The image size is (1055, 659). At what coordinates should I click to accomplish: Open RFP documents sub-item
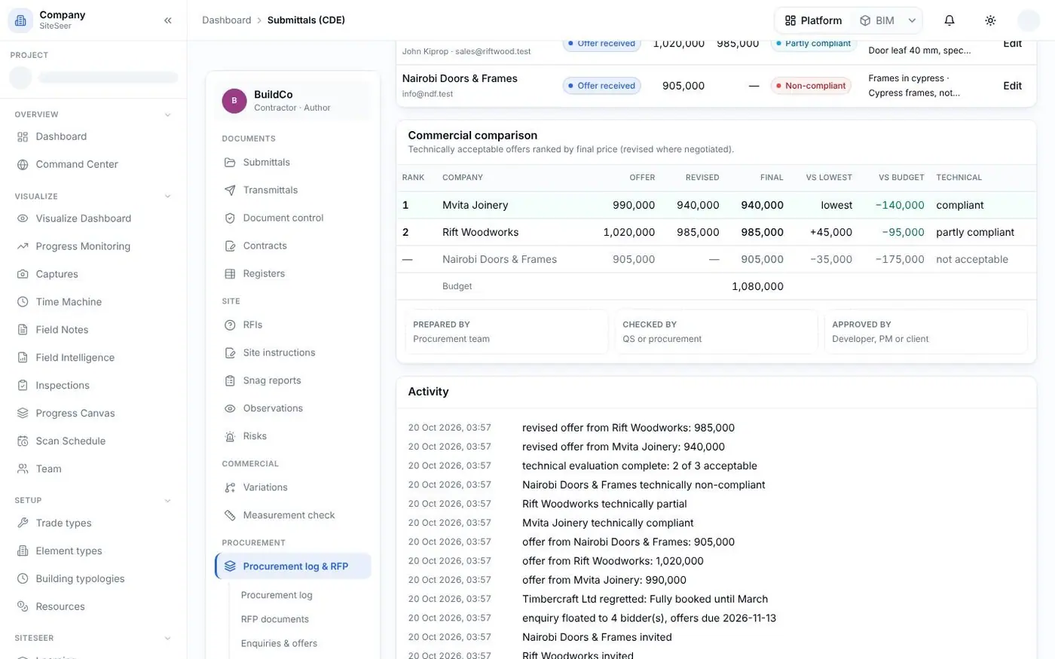(x=275, y=619)
